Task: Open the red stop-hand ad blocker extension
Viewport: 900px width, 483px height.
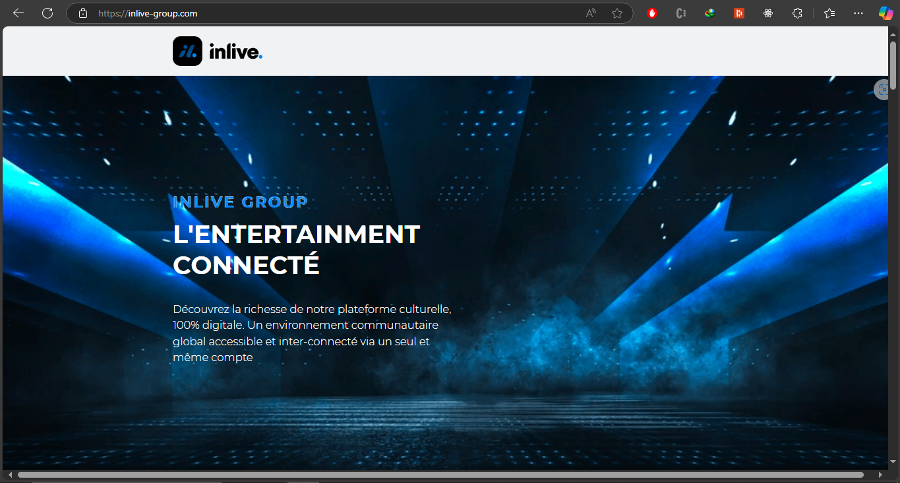Action: (x=653, y=13)
